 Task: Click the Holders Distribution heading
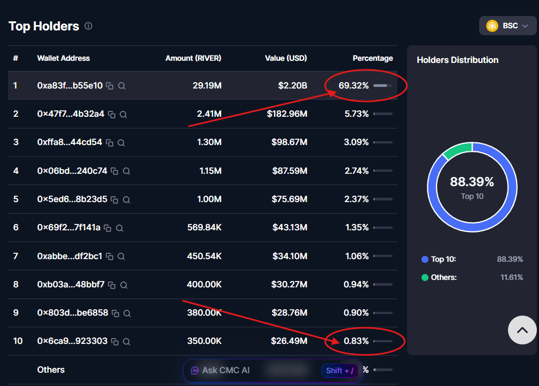pyautogui.click(x=457, y=60)
